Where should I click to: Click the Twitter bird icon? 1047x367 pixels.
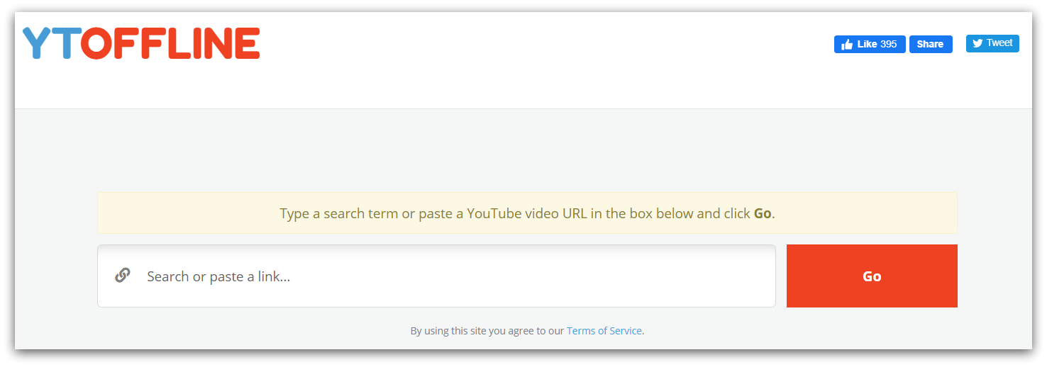tap(977, 43)
